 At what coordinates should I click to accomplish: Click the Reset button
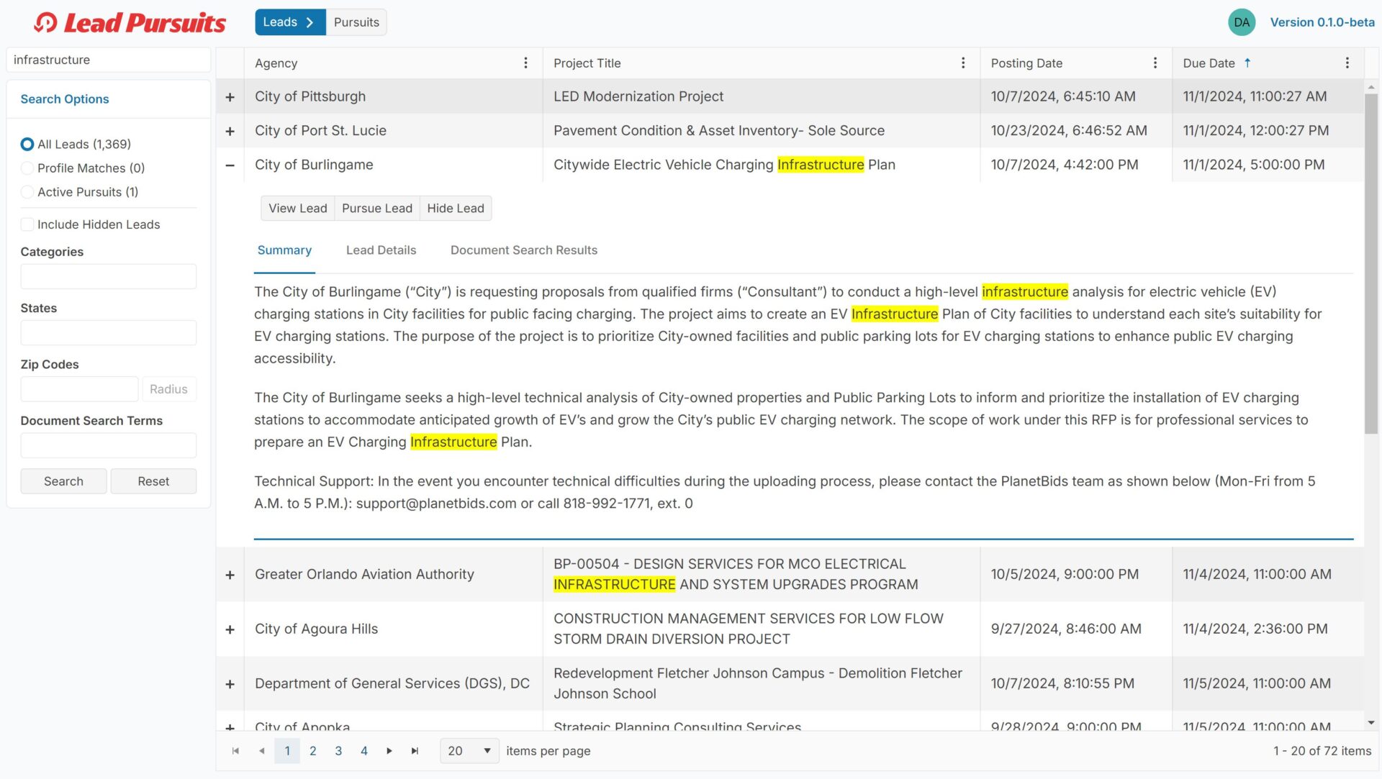pyautogui.click(x=153, y=481)
